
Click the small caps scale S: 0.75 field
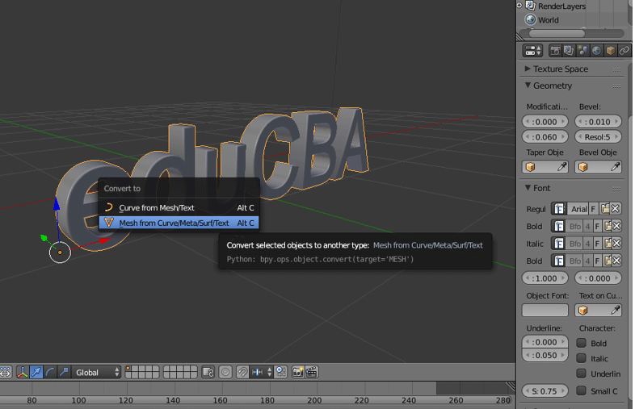545,391
